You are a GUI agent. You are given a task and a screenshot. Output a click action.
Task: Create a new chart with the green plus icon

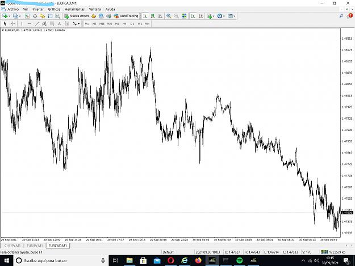tap(5, 16)
